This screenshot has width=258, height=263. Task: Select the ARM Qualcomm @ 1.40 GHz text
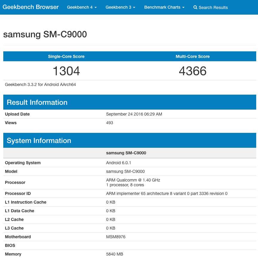click(x=133, y=180)
